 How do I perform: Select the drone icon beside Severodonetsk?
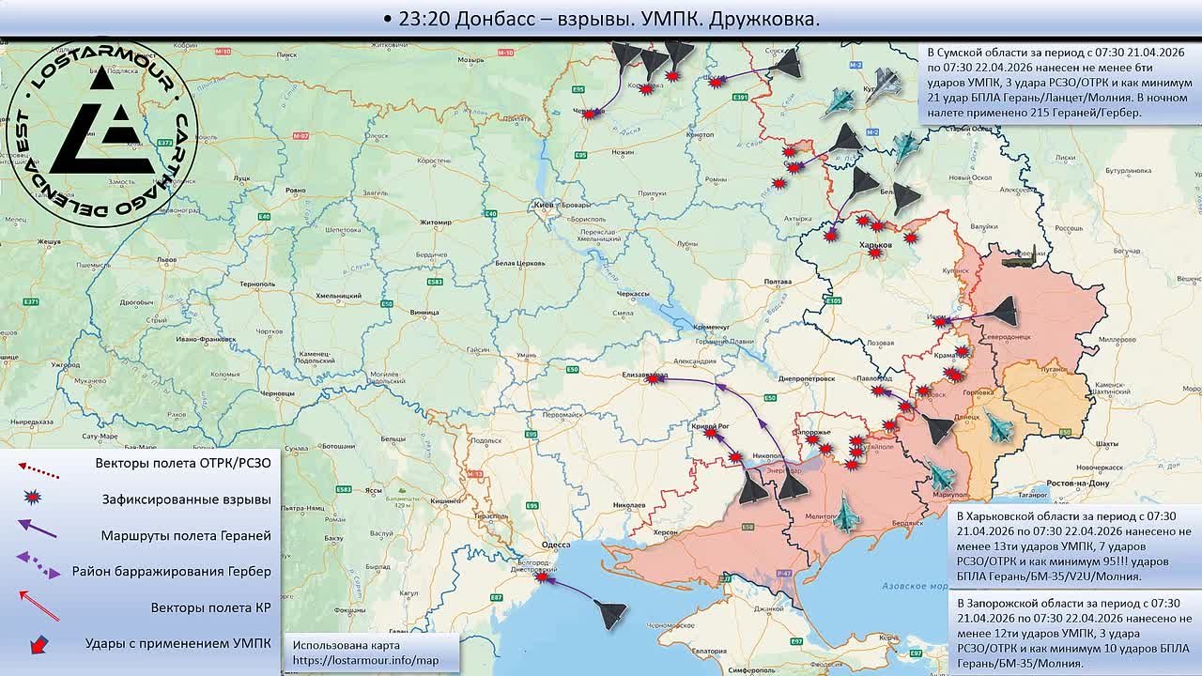click(x=1001, y=312)
